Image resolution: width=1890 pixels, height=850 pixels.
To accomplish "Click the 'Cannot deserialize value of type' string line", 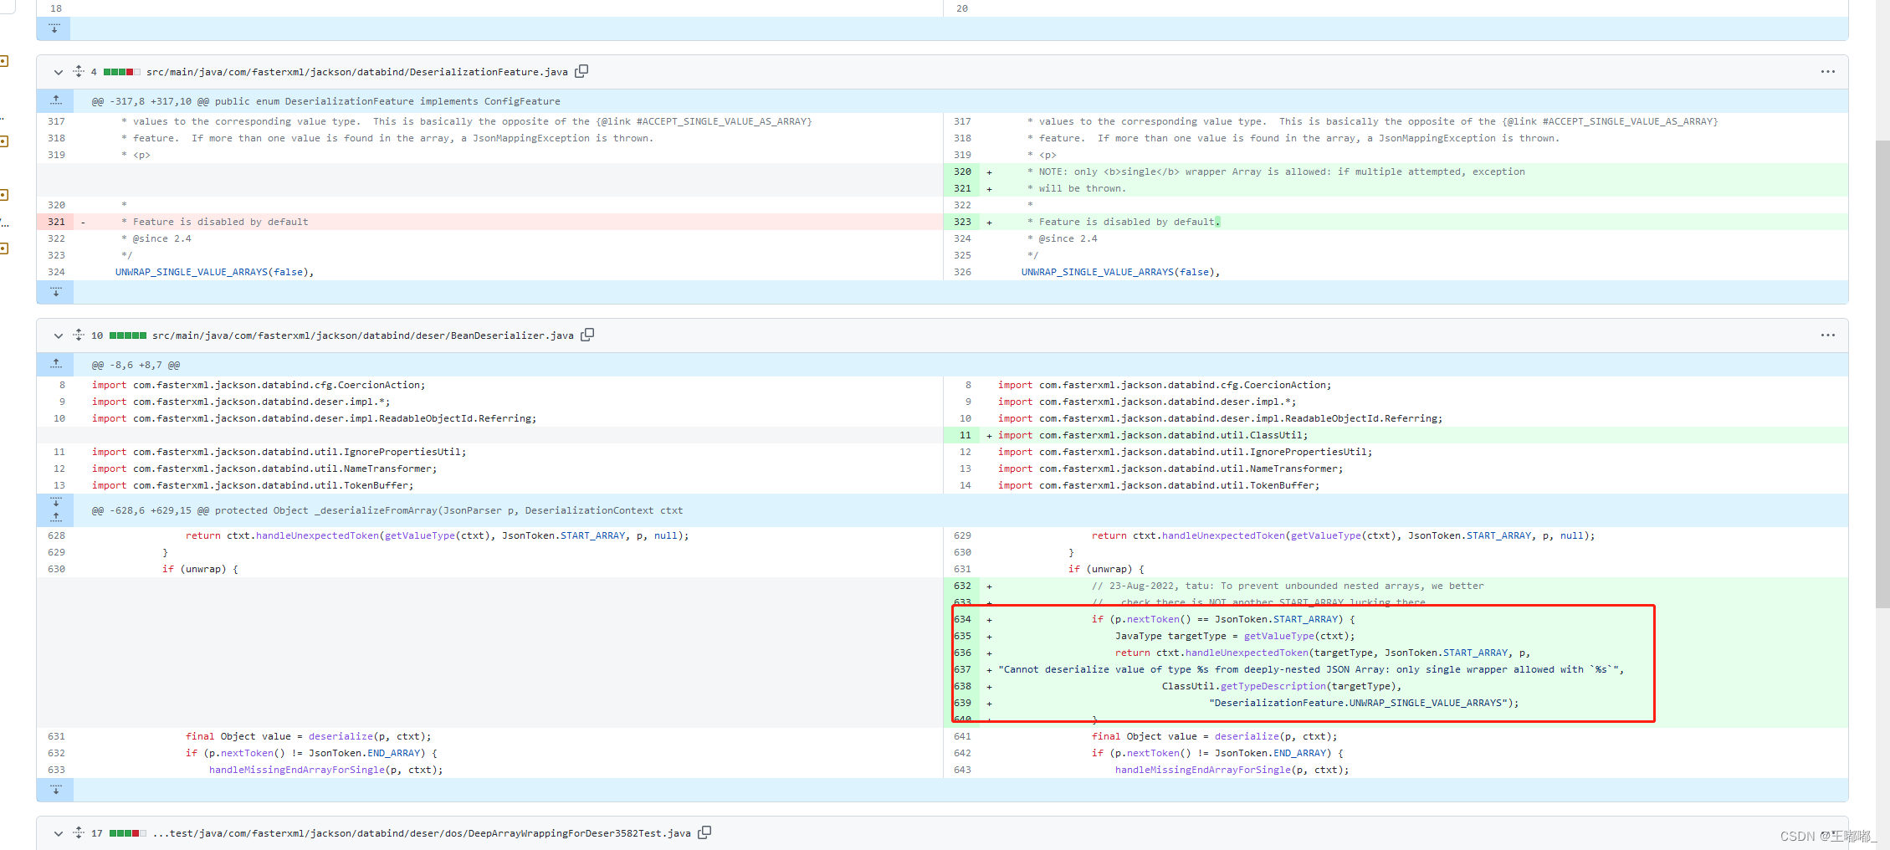I will (x=1311, y=670).
